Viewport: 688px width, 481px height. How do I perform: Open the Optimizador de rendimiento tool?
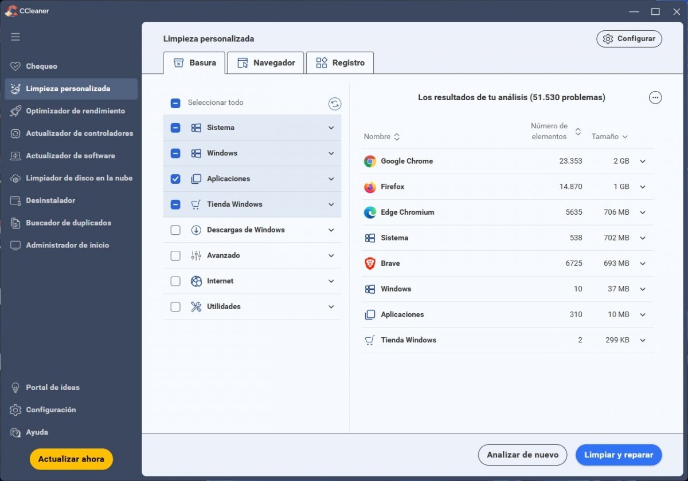[x=76, y=111]
